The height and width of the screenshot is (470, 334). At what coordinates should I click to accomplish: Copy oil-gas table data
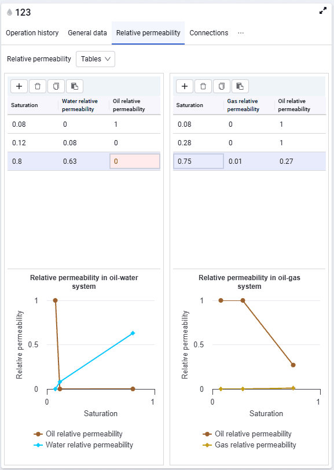pos(222,86)
